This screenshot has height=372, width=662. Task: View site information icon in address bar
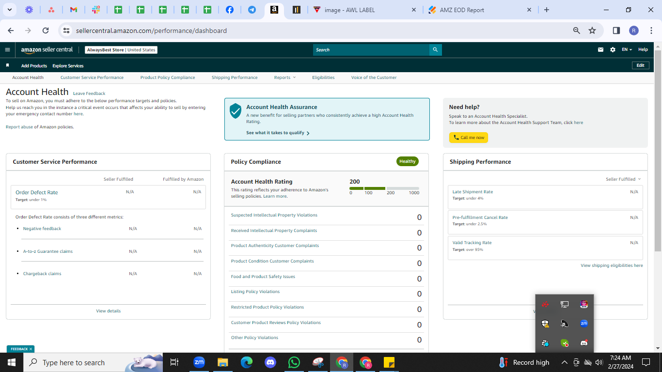click(x=67, y=31)
